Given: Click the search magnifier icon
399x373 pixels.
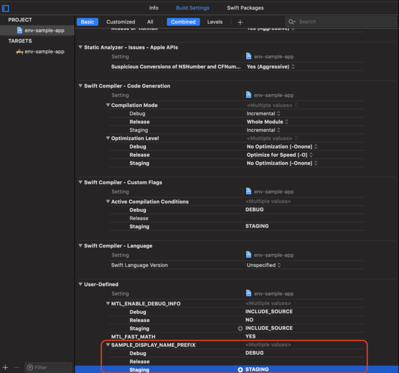Looking at the screenshot, I should point(292,22).
